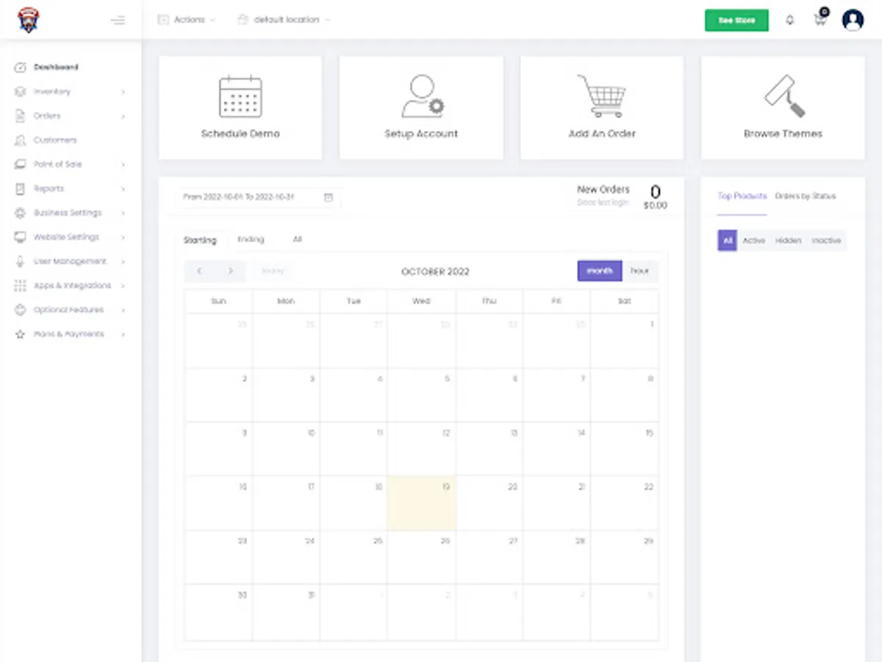
Task: Click the $0.00 order total
Action: click(655, 206)
